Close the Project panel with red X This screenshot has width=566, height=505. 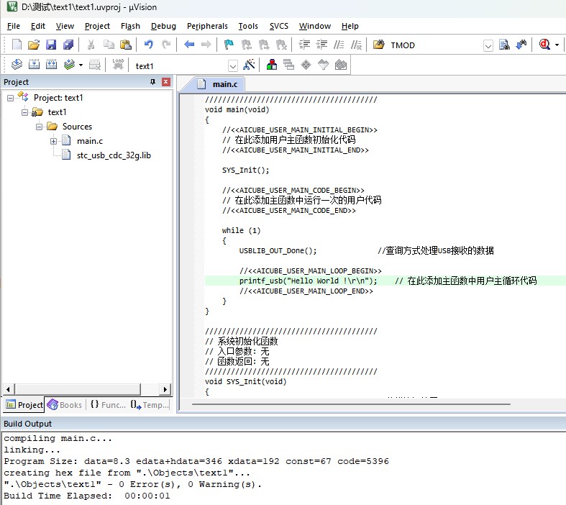[165, 82]
